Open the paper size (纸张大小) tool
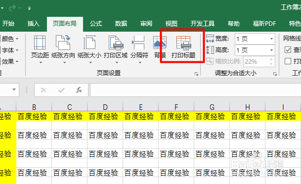The image size is (301, 184). pos(89,49)
